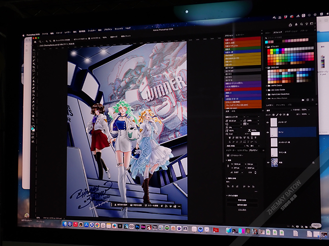Open Photoshop from the Dock
329x246 pixels.
(137, 227)
